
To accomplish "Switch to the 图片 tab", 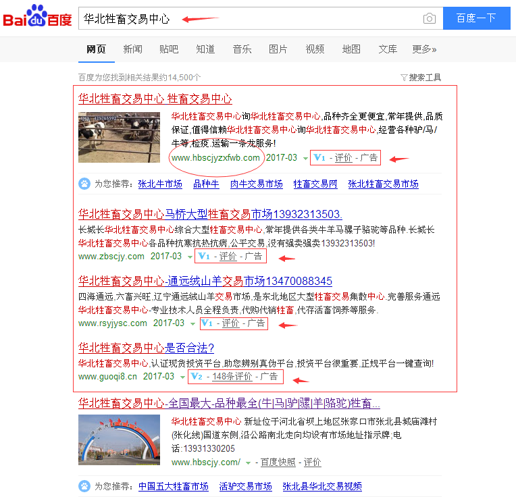I will 278,49.
